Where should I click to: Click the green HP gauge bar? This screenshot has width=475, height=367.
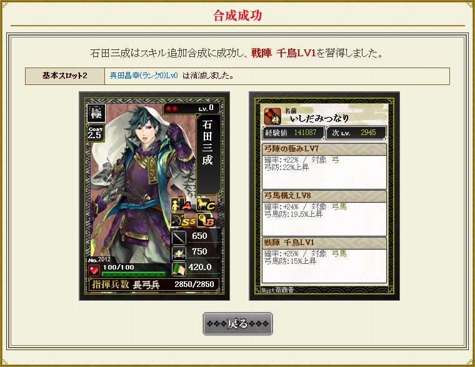point(134,274)
